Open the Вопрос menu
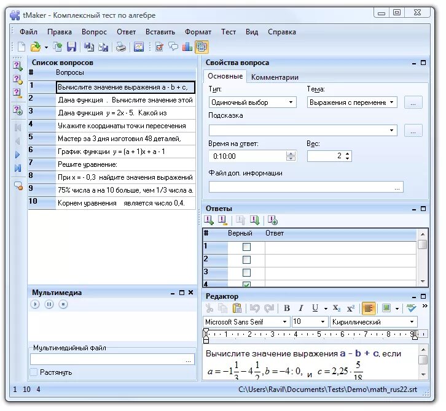This screenshot has width=446, height=411. [x=94, y=32]
